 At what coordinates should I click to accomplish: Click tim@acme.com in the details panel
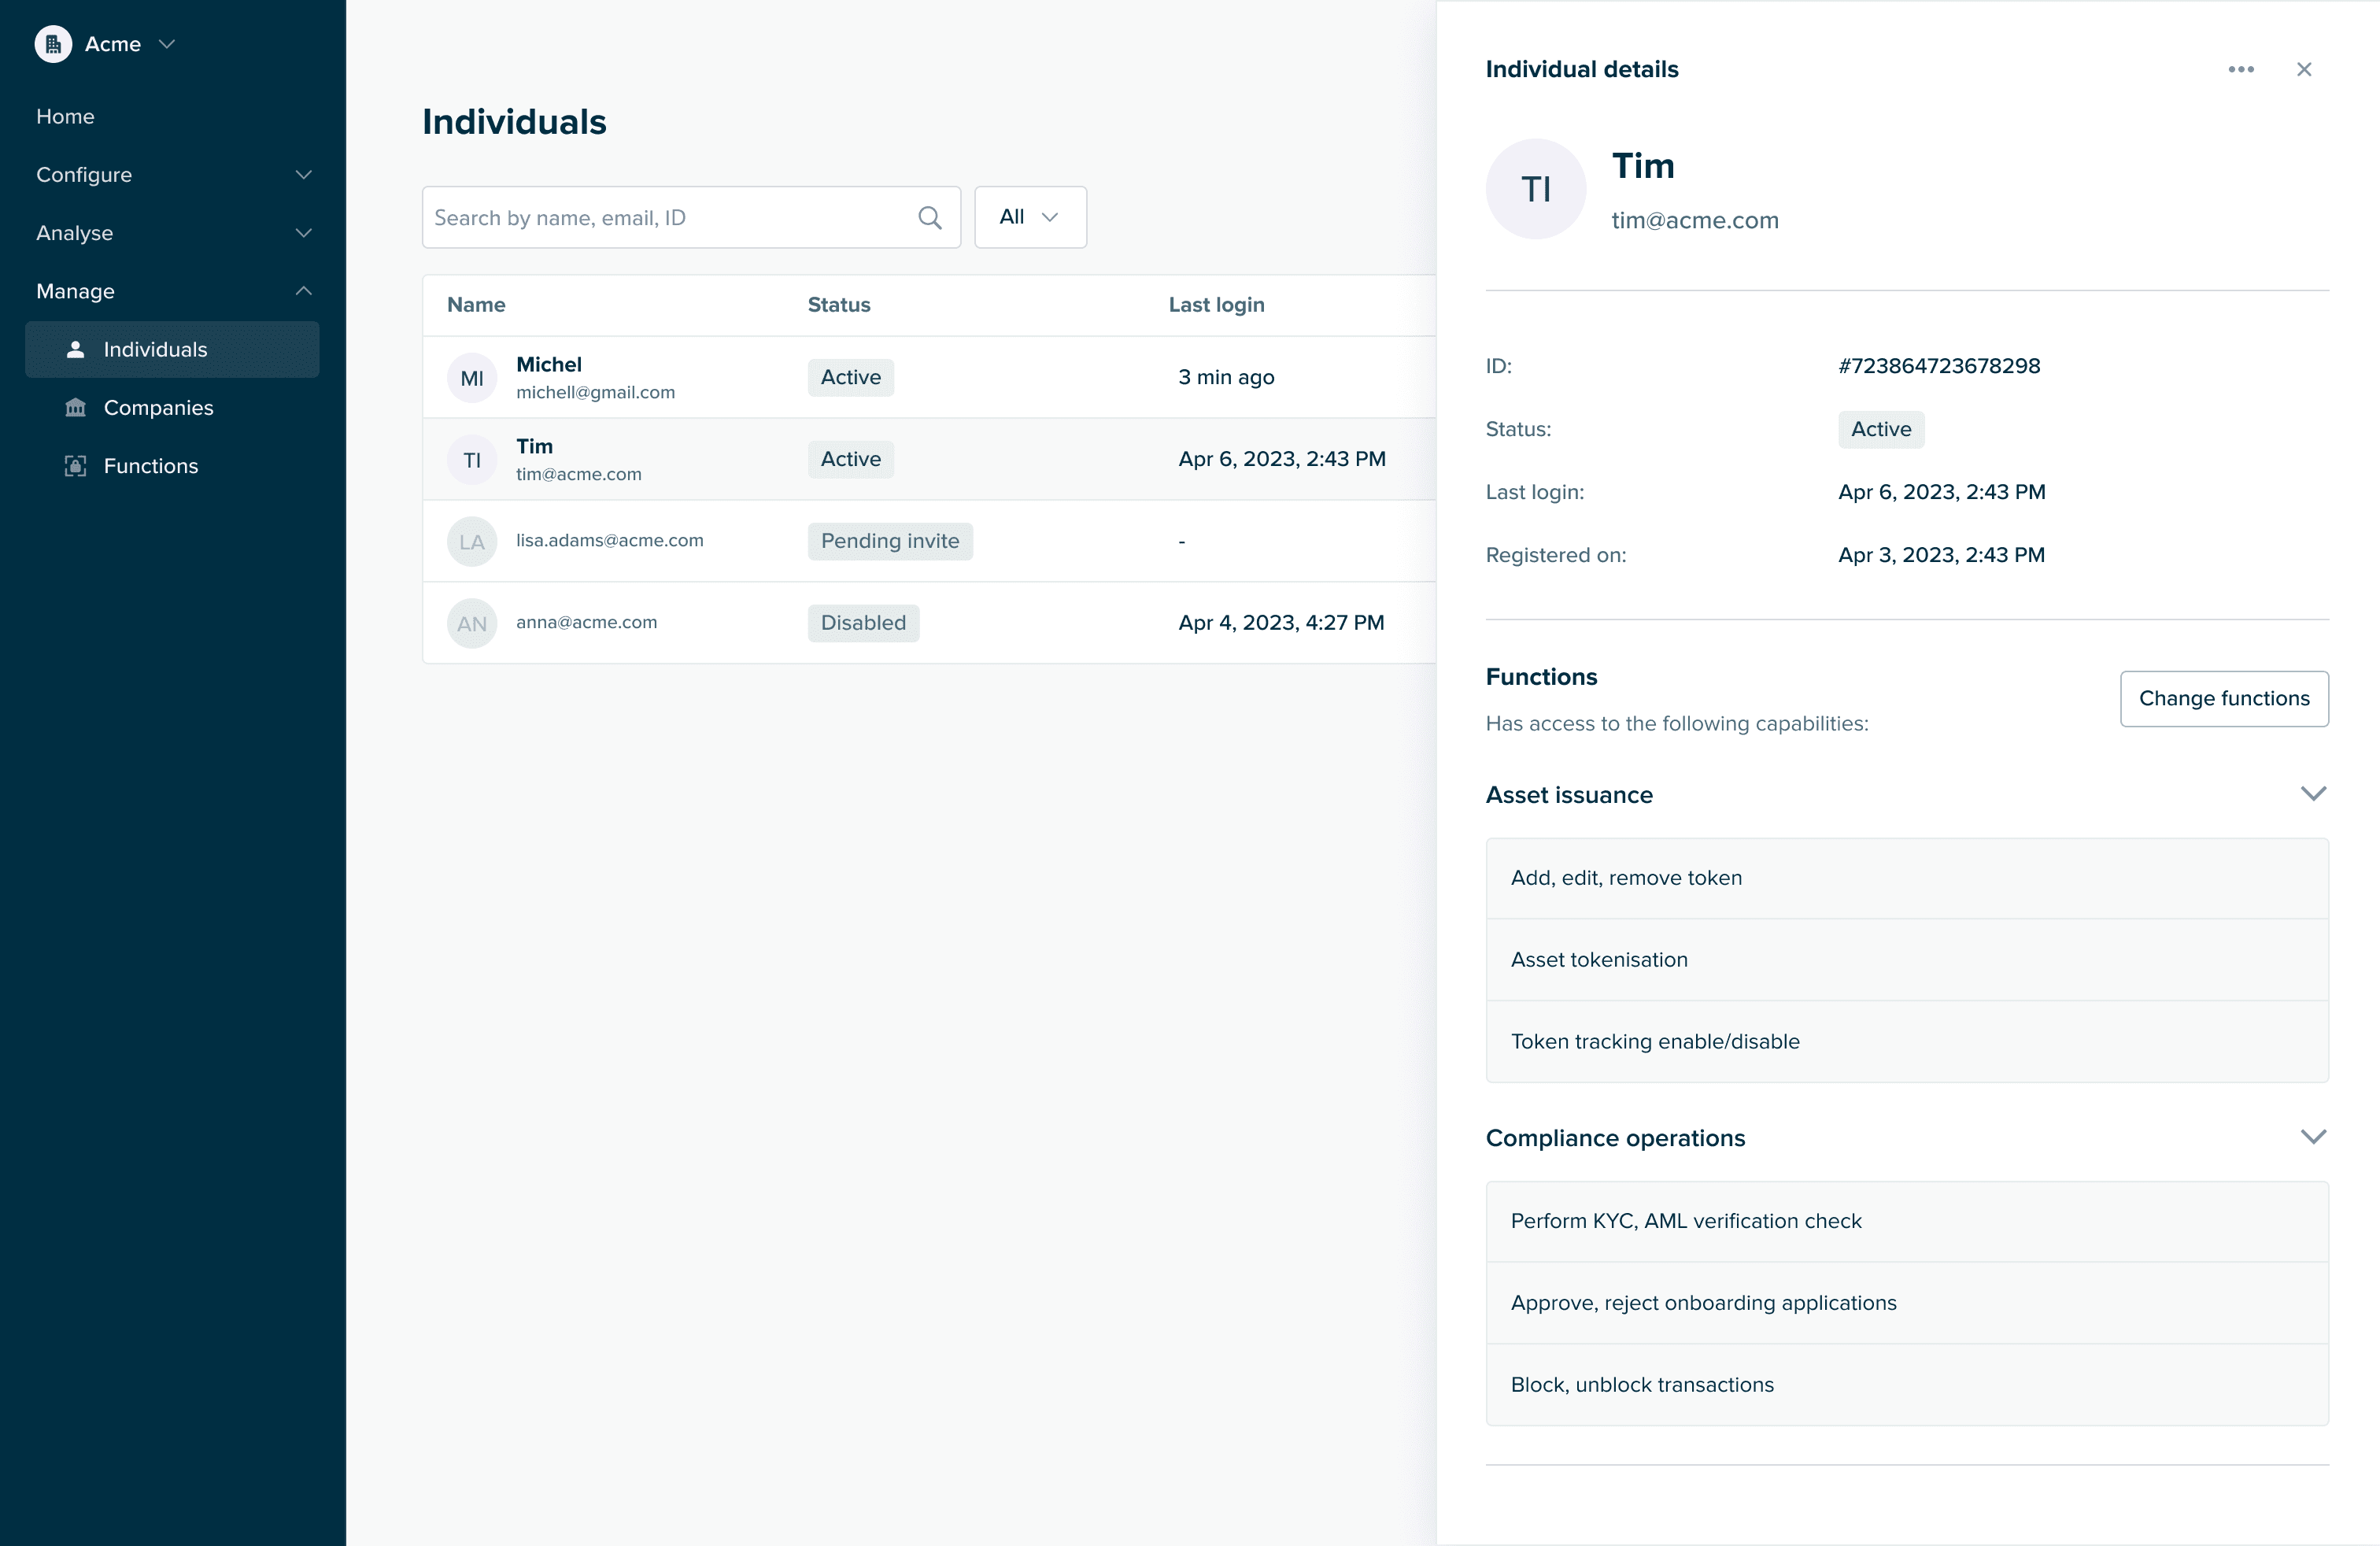[x=1694, y=221]
